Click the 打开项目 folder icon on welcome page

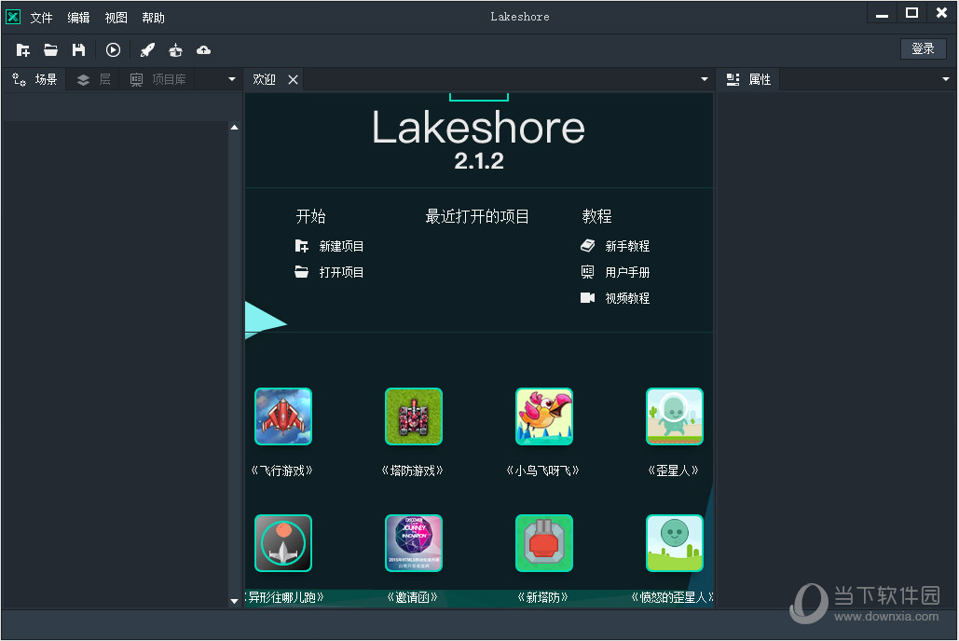302,271
